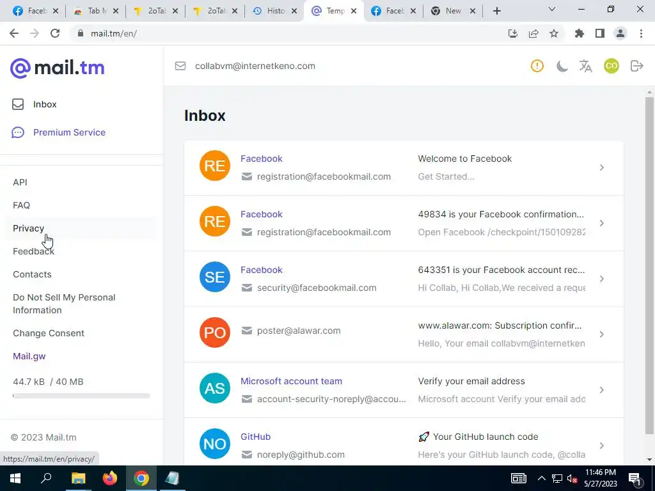Screen dimensions: 655x491
Task: Expand chevron of Welcome to Facebook email
Action: [x=601, y=168]
